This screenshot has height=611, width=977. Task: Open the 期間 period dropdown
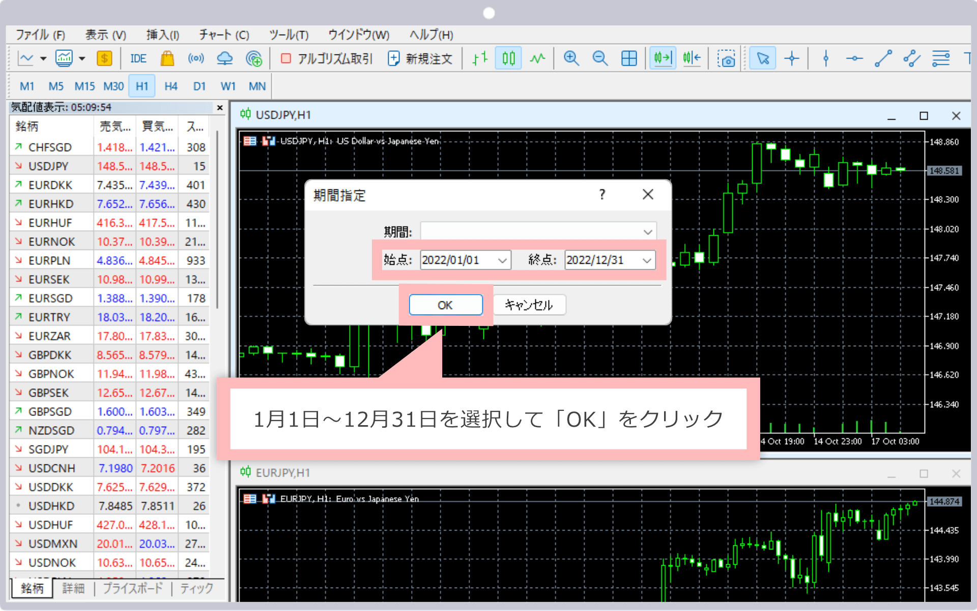click(x=647, y=231)
